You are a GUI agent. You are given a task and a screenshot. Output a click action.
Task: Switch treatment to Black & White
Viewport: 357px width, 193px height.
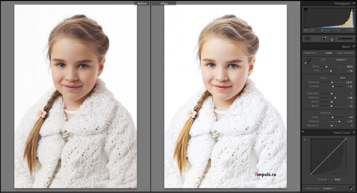point(345,53)
